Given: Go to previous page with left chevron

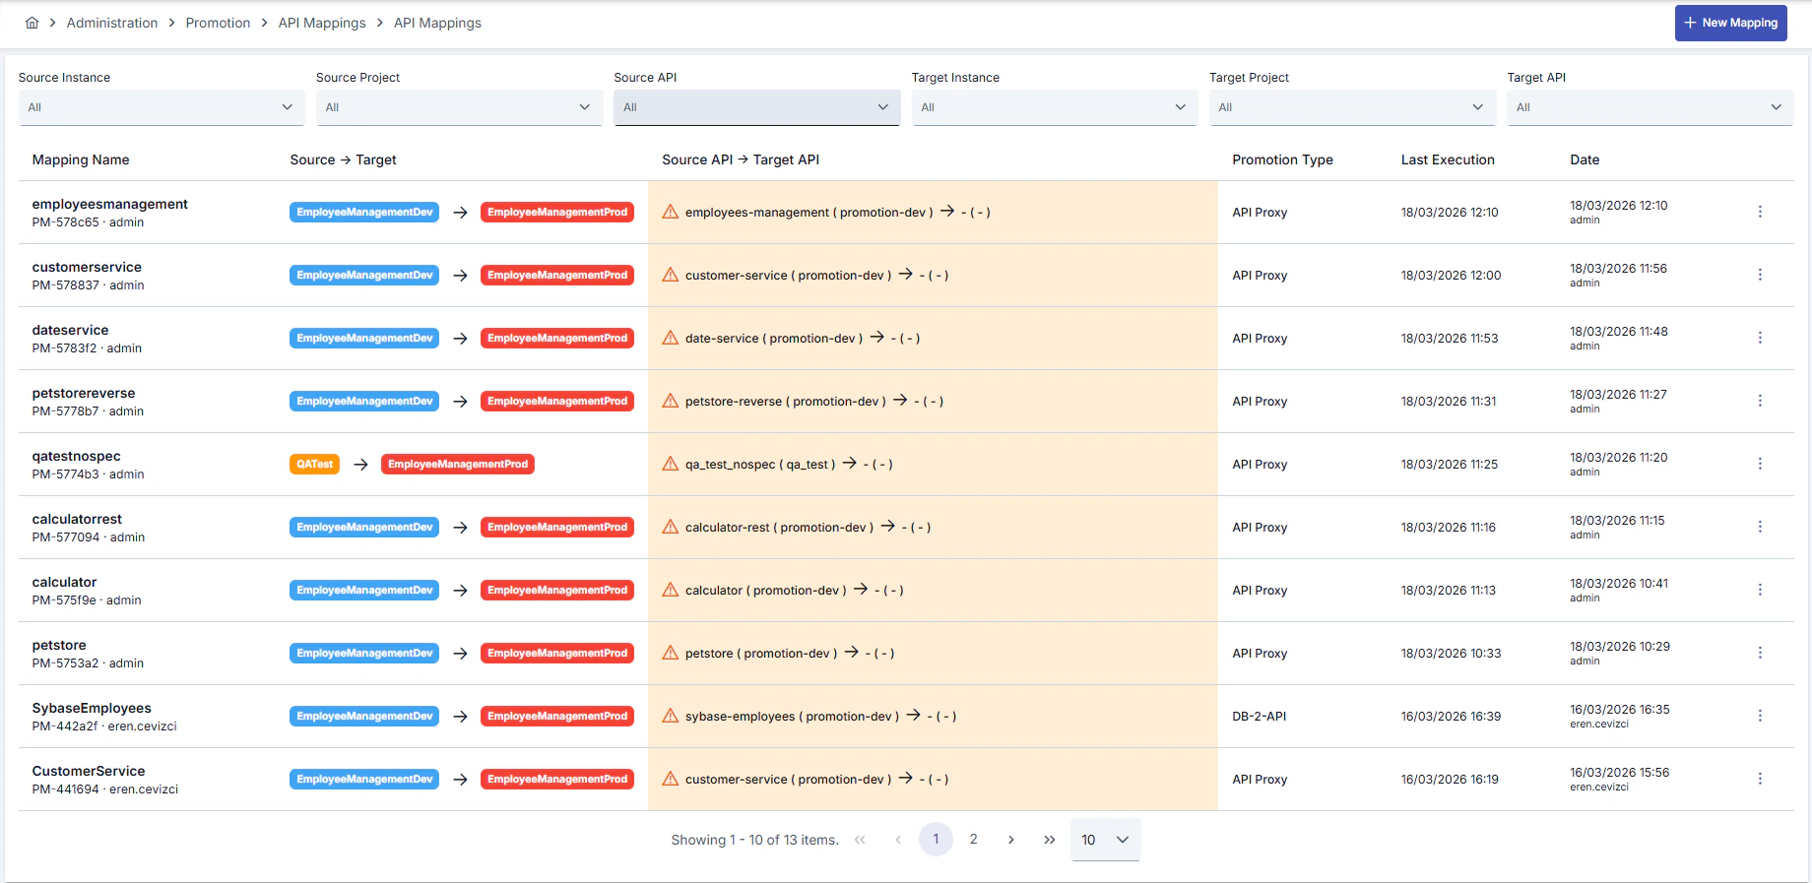Looking at the screenshot, I should [898, 840].
